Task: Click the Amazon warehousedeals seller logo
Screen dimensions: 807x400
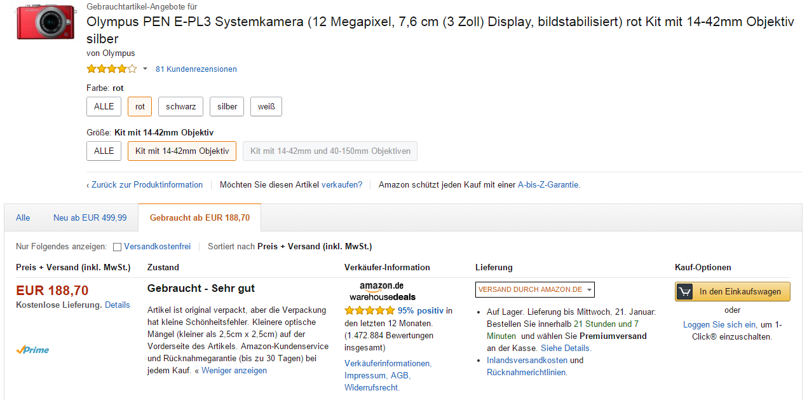Action: point(383,291)
